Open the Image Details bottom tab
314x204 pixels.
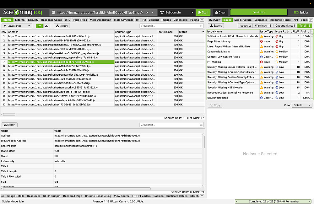pyautogui.click(x=16, y=196)
